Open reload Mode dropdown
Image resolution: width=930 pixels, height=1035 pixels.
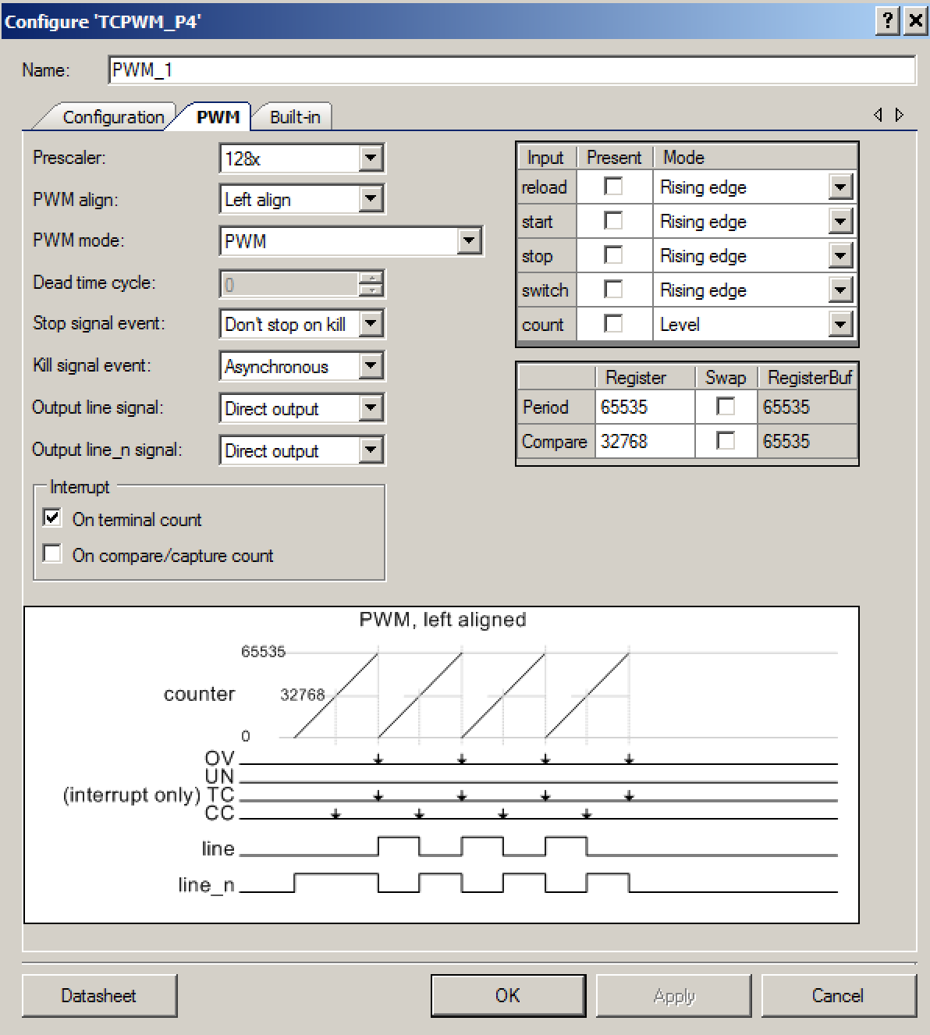coord(840,187)
